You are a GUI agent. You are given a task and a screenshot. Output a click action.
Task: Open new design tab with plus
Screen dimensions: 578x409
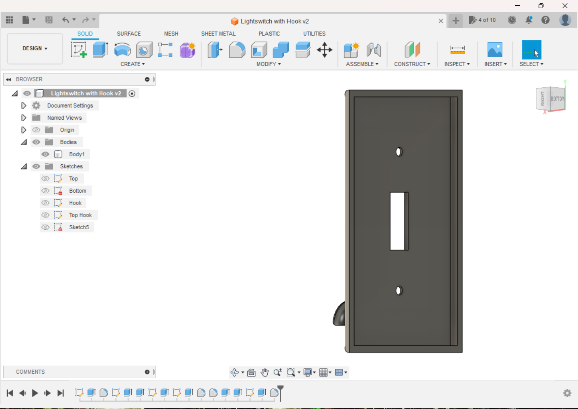tap(456, 21)
